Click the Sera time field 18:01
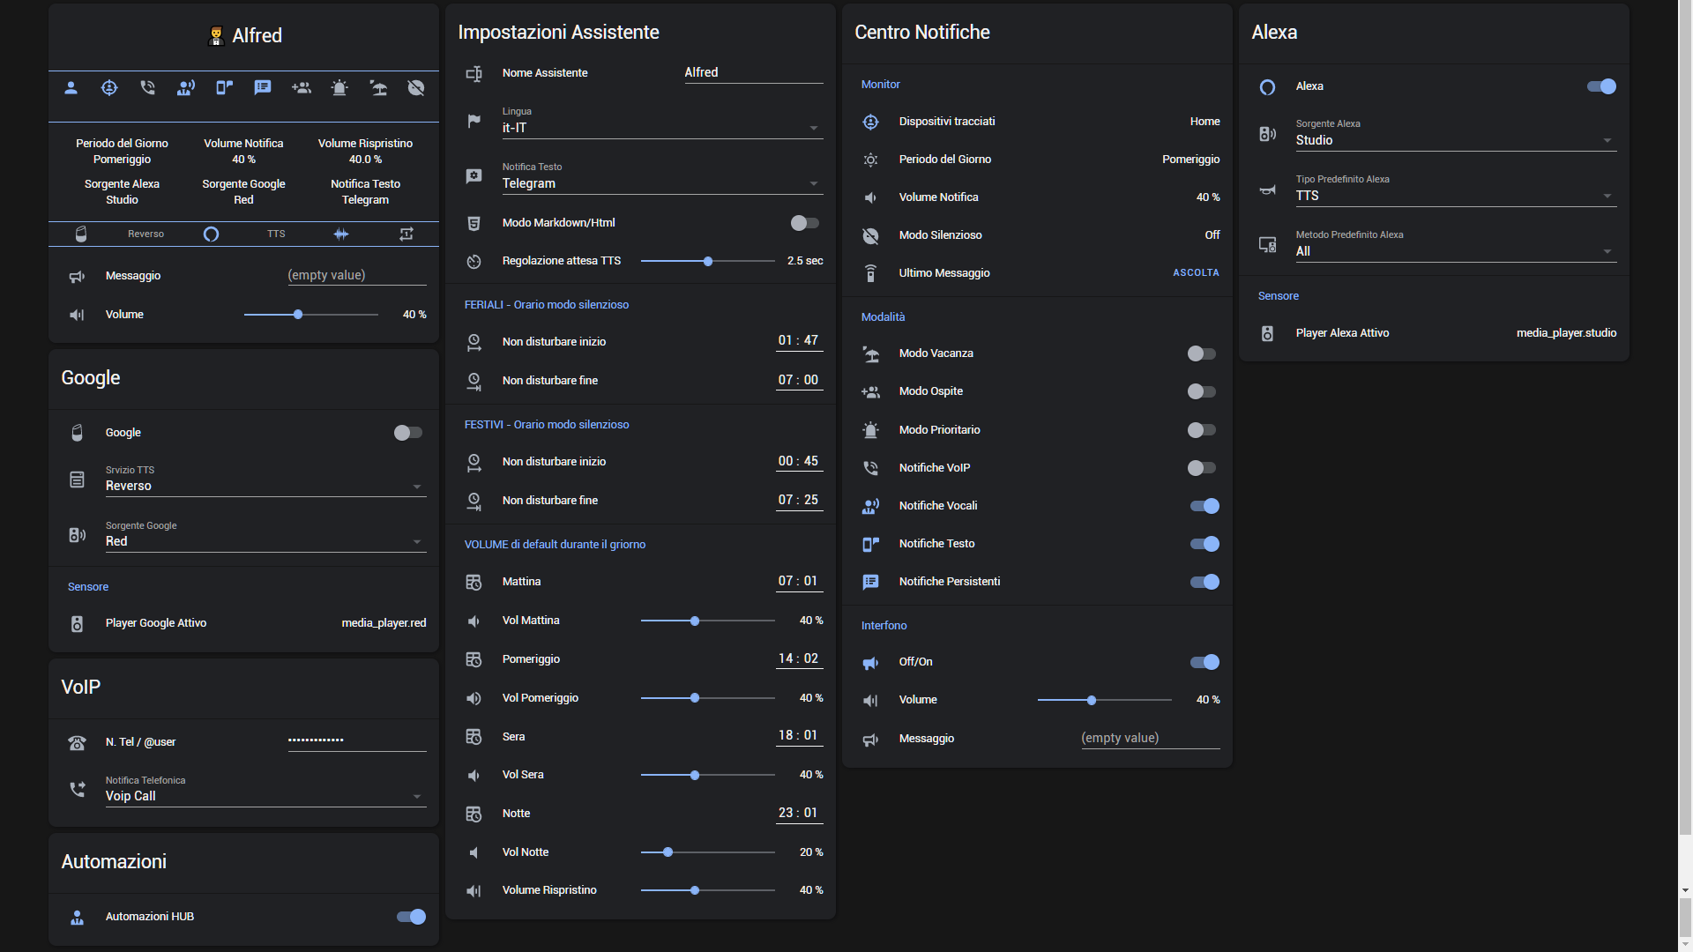This screenshot has width=1693, height=952. 799,736
